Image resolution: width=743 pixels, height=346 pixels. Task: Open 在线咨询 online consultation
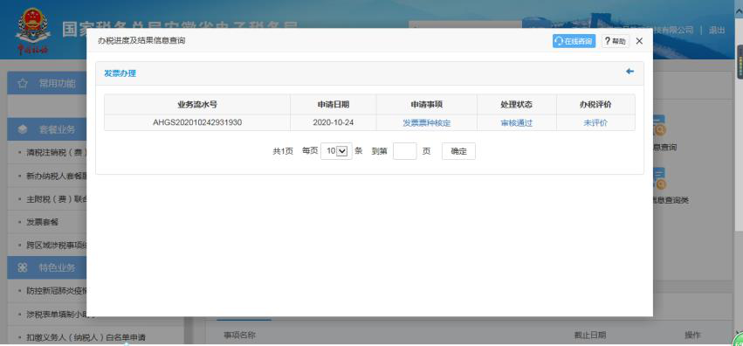[574, 41]
